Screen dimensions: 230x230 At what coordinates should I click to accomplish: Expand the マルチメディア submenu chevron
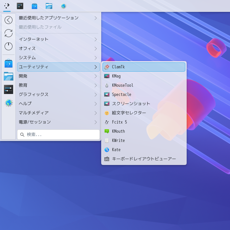[x=96, y=113]
